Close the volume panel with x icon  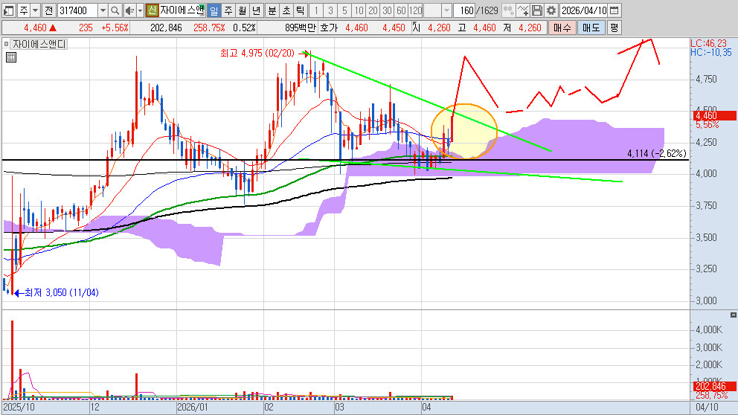point(734,315)
